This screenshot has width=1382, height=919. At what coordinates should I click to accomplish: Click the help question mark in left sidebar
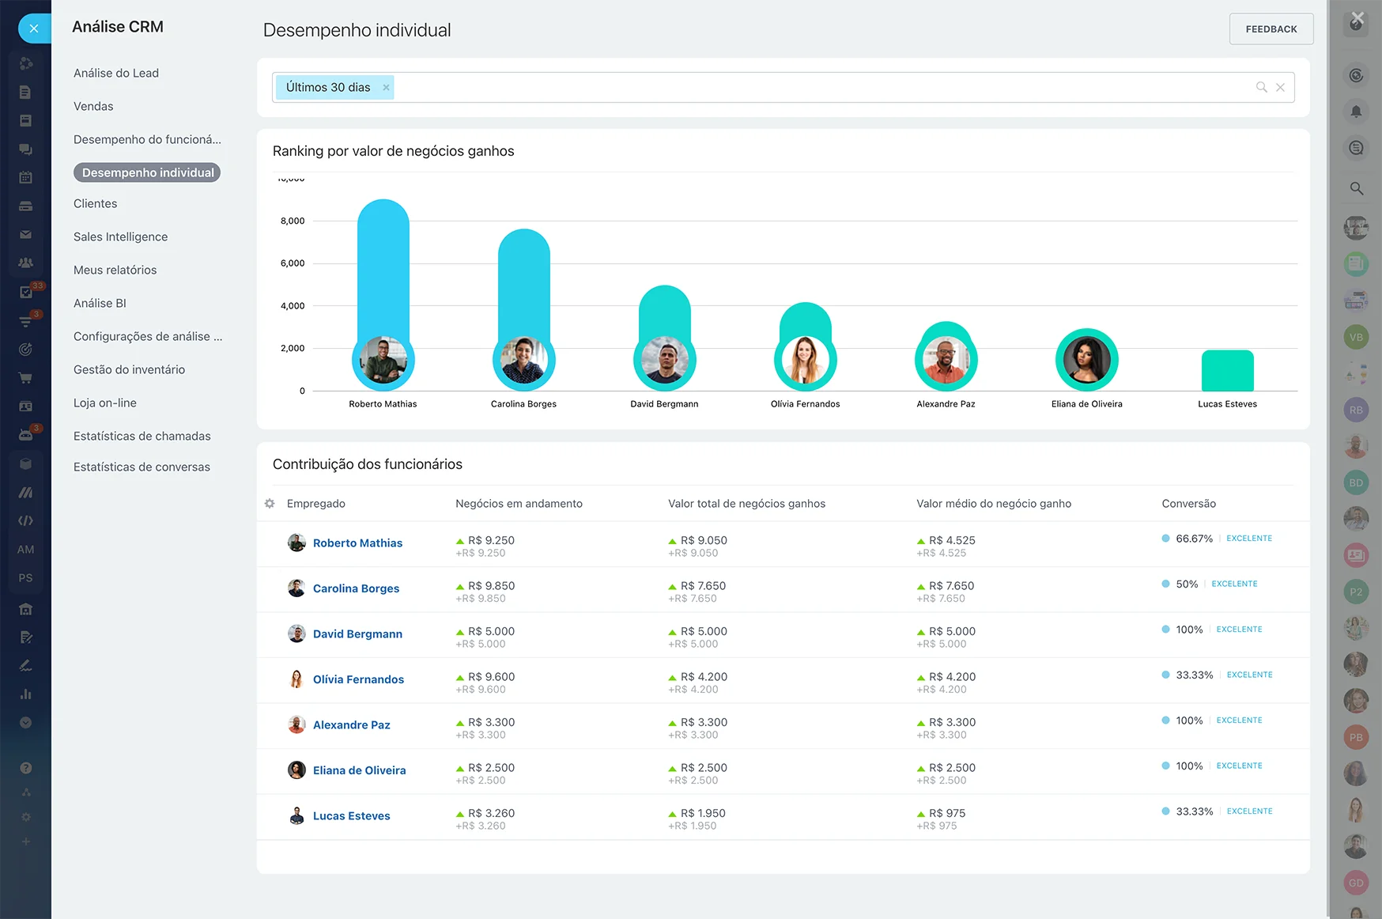[25, 768]
